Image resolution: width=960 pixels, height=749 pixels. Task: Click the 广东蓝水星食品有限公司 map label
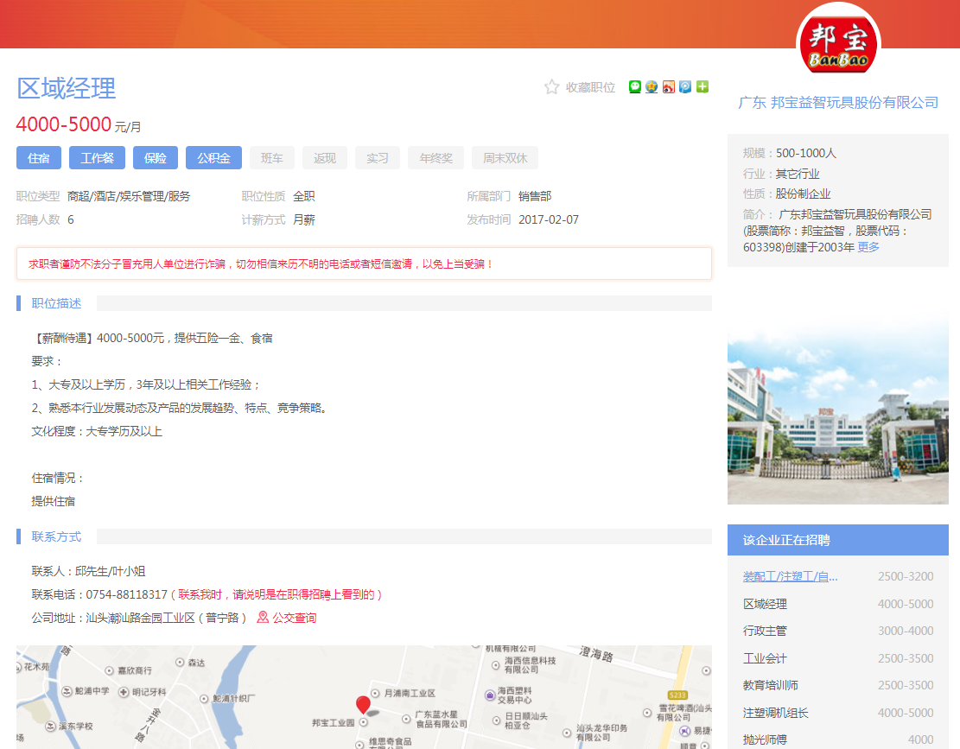click(x=442, y=719)
